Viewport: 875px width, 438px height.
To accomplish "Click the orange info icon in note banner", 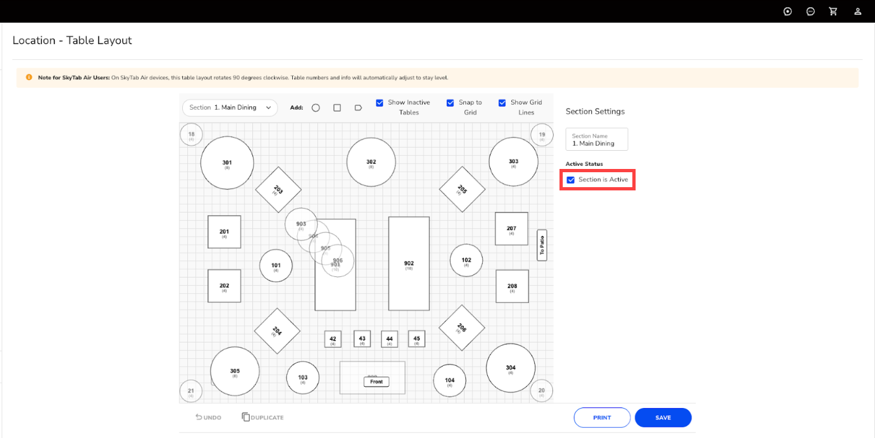I will tap(29, 77).
